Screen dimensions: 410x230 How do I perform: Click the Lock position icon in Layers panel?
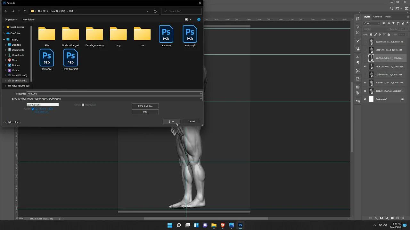pos(380,34)
